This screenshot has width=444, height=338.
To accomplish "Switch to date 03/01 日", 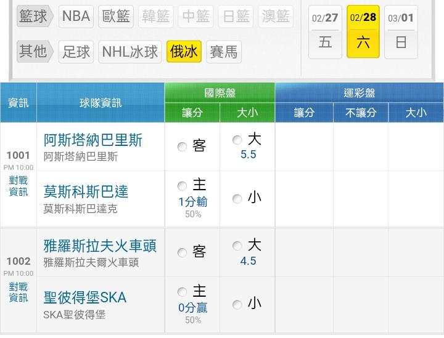I will [x=401, y=32].
